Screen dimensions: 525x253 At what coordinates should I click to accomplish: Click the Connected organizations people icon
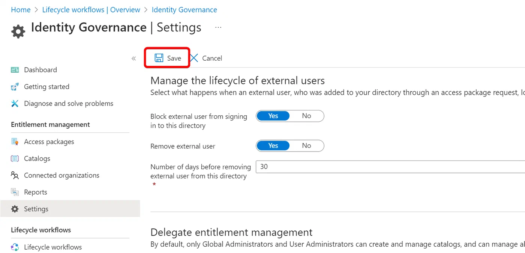(x=15, y=176)
